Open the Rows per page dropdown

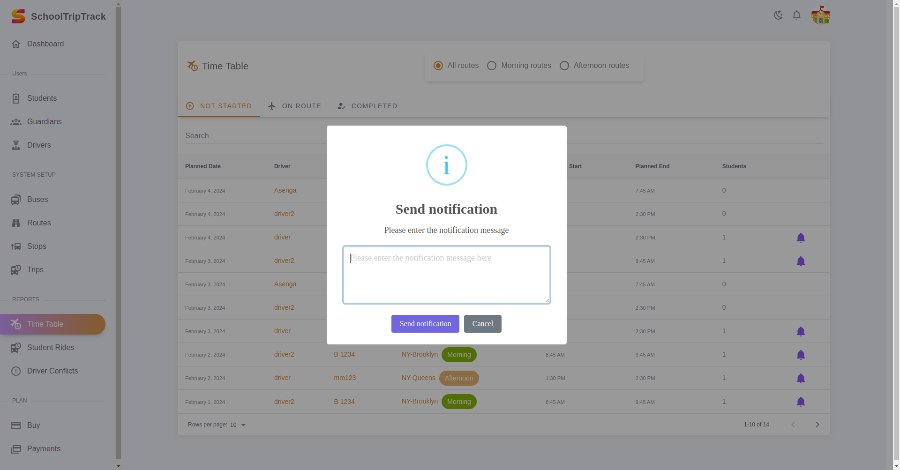tap(238, 425)
